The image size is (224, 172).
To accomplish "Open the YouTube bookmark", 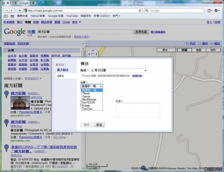I will (72, 16).
